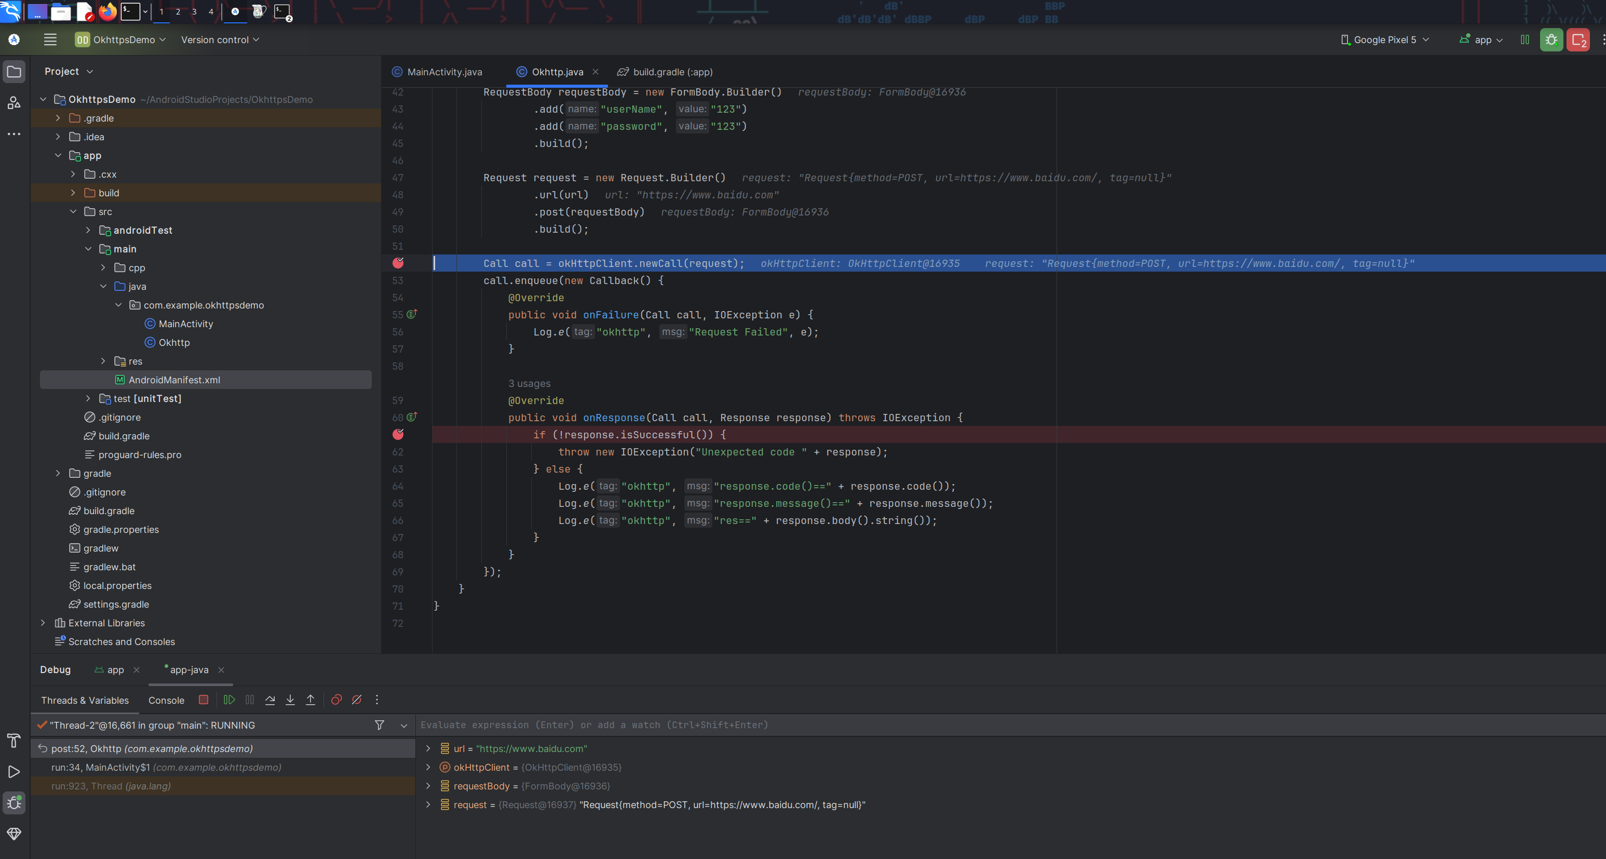Filter the thread frames list
This screenshot has height=859, width=1606.
(x=379, y=725)
